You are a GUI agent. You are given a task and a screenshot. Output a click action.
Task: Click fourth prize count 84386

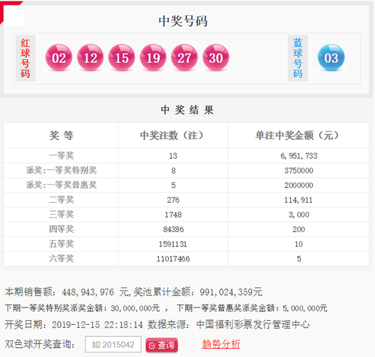click(x=173, y=230)
